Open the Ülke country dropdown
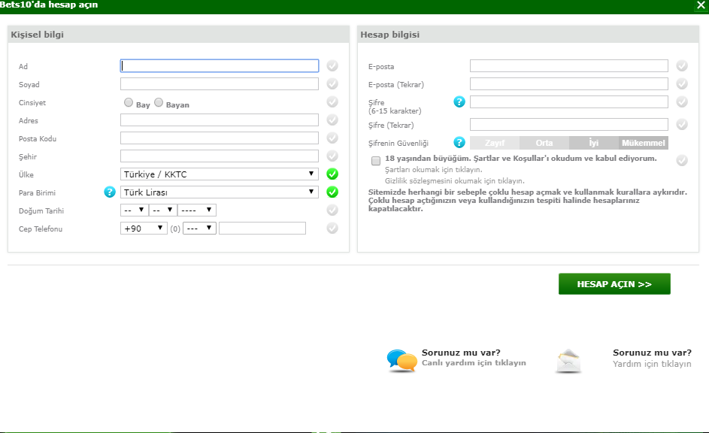 coord(220,174)
